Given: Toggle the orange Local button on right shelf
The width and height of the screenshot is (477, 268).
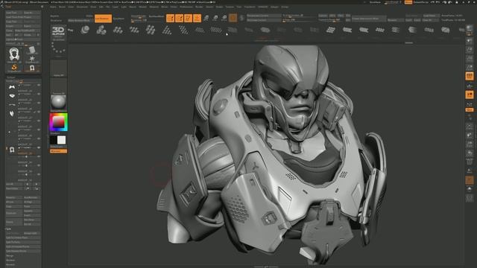Looking at the screenshot, I should point(470,95).
